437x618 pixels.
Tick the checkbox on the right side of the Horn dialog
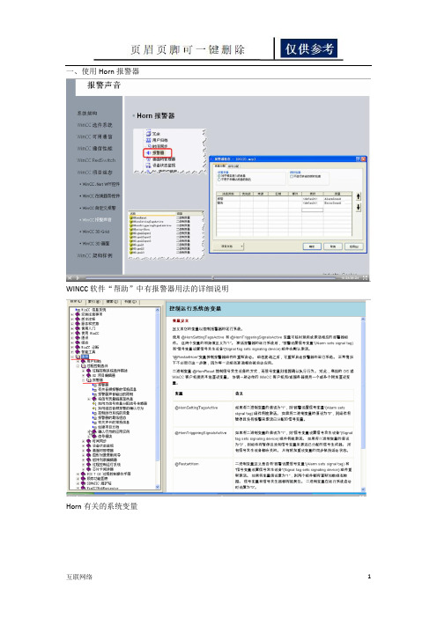tap(292, 177)
